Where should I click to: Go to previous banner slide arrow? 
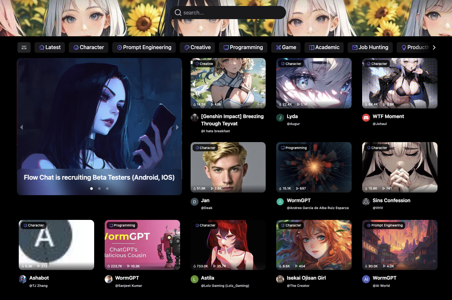click(x=22, y=127)
